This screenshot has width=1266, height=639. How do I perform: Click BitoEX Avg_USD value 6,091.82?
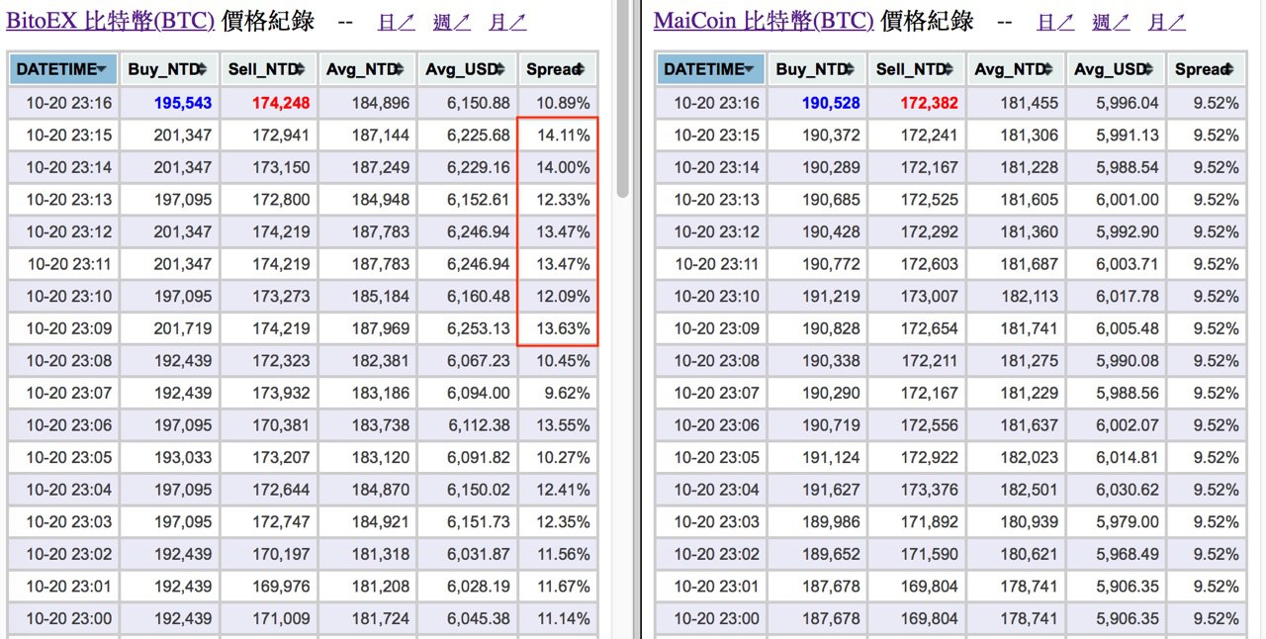tap(479, 458)
